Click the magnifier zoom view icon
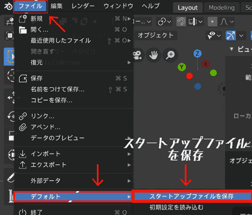Viewport: 252px width, 215px height. pos(170,55)
